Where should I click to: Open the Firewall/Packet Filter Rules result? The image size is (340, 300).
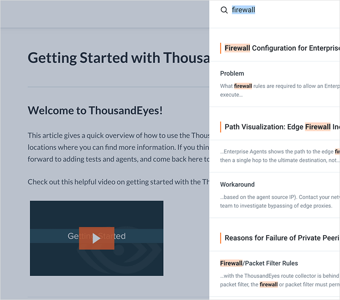(259, 263)
